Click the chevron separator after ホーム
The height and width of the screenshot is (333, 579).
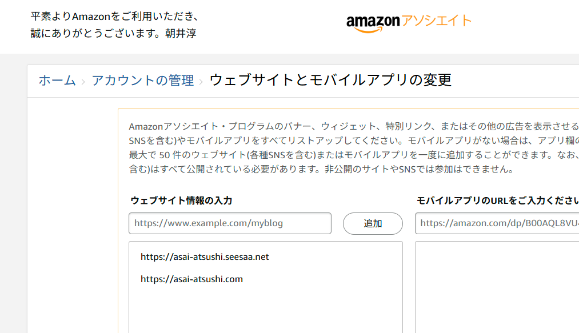[x=83, y=82]
